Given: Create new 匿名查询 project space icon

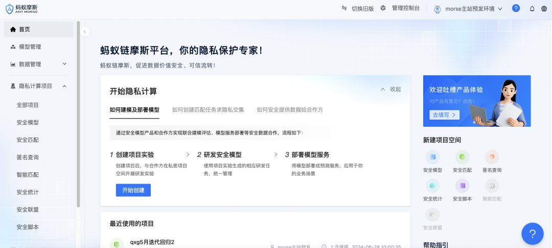Looking at the screenshot, I should (492, 157).
